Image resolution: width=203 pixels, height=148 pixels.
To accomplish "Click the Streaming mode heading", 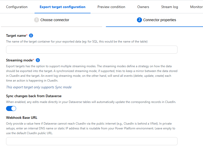I will pyautogui.click(x=19, y=60).
